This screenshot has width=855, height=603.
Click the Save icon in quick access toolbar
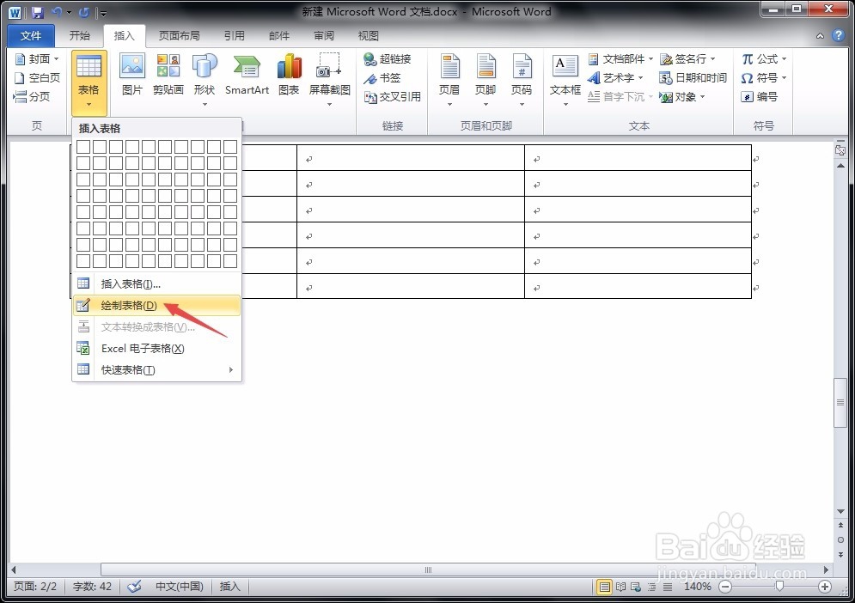(x=37, y=12)
